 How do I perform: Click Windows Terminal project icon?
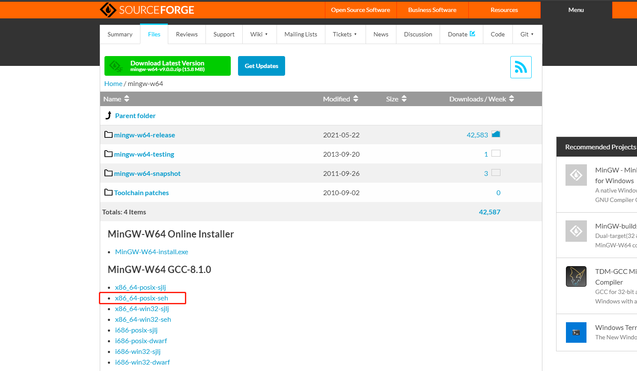(576, 332)
